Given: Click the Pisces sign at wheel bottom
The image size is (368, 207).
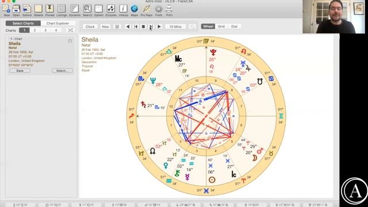Looking at the screenshot, I should (x=206, y=191).
